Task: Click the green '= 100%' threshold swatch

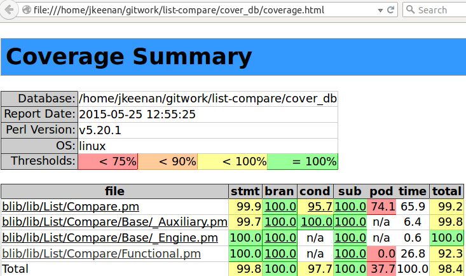Action: pyautogui.click(x=303, y=162)
